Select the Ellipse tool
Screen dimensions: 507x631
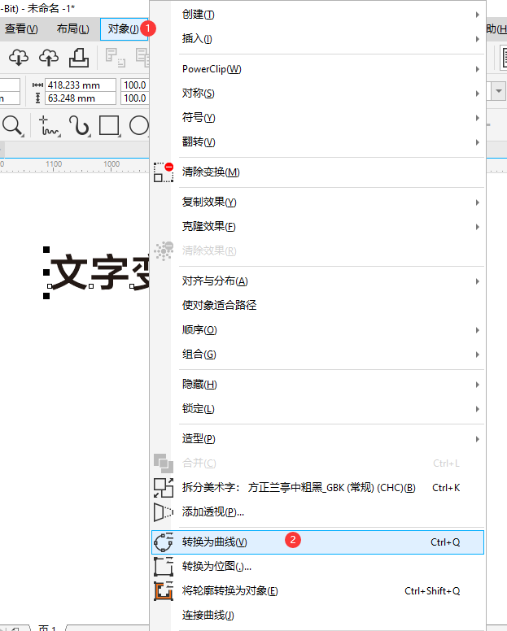(139, 126)
